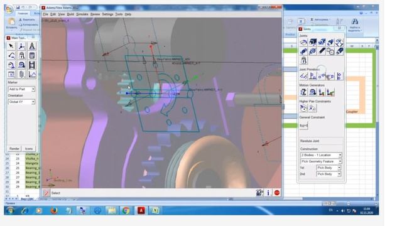402x226 pixels.
Task: Click the 'Coupler' text in the Excel sheet
Action: (352, 112)
